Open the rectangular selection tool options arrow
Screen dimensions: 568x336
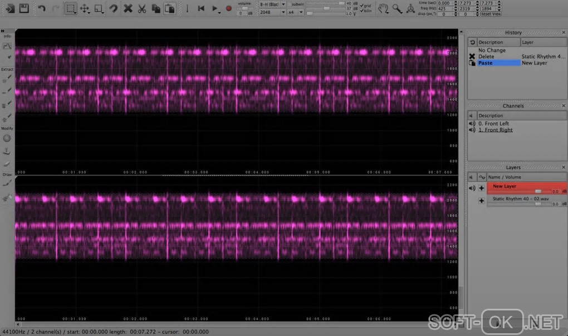point(75,13)
